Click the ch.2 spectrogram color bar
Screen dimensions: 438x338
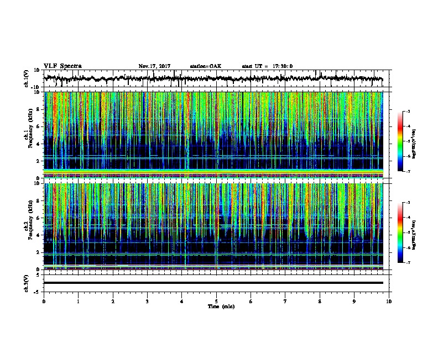click(x=400, y=233)
